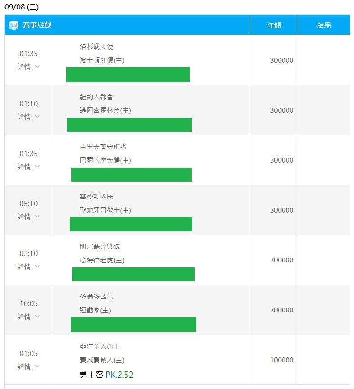Screen dimensions: 354x389
Task: Expand 詳情 for the 多倫多藍鳥 game
Action: click(x=28, y=317)
